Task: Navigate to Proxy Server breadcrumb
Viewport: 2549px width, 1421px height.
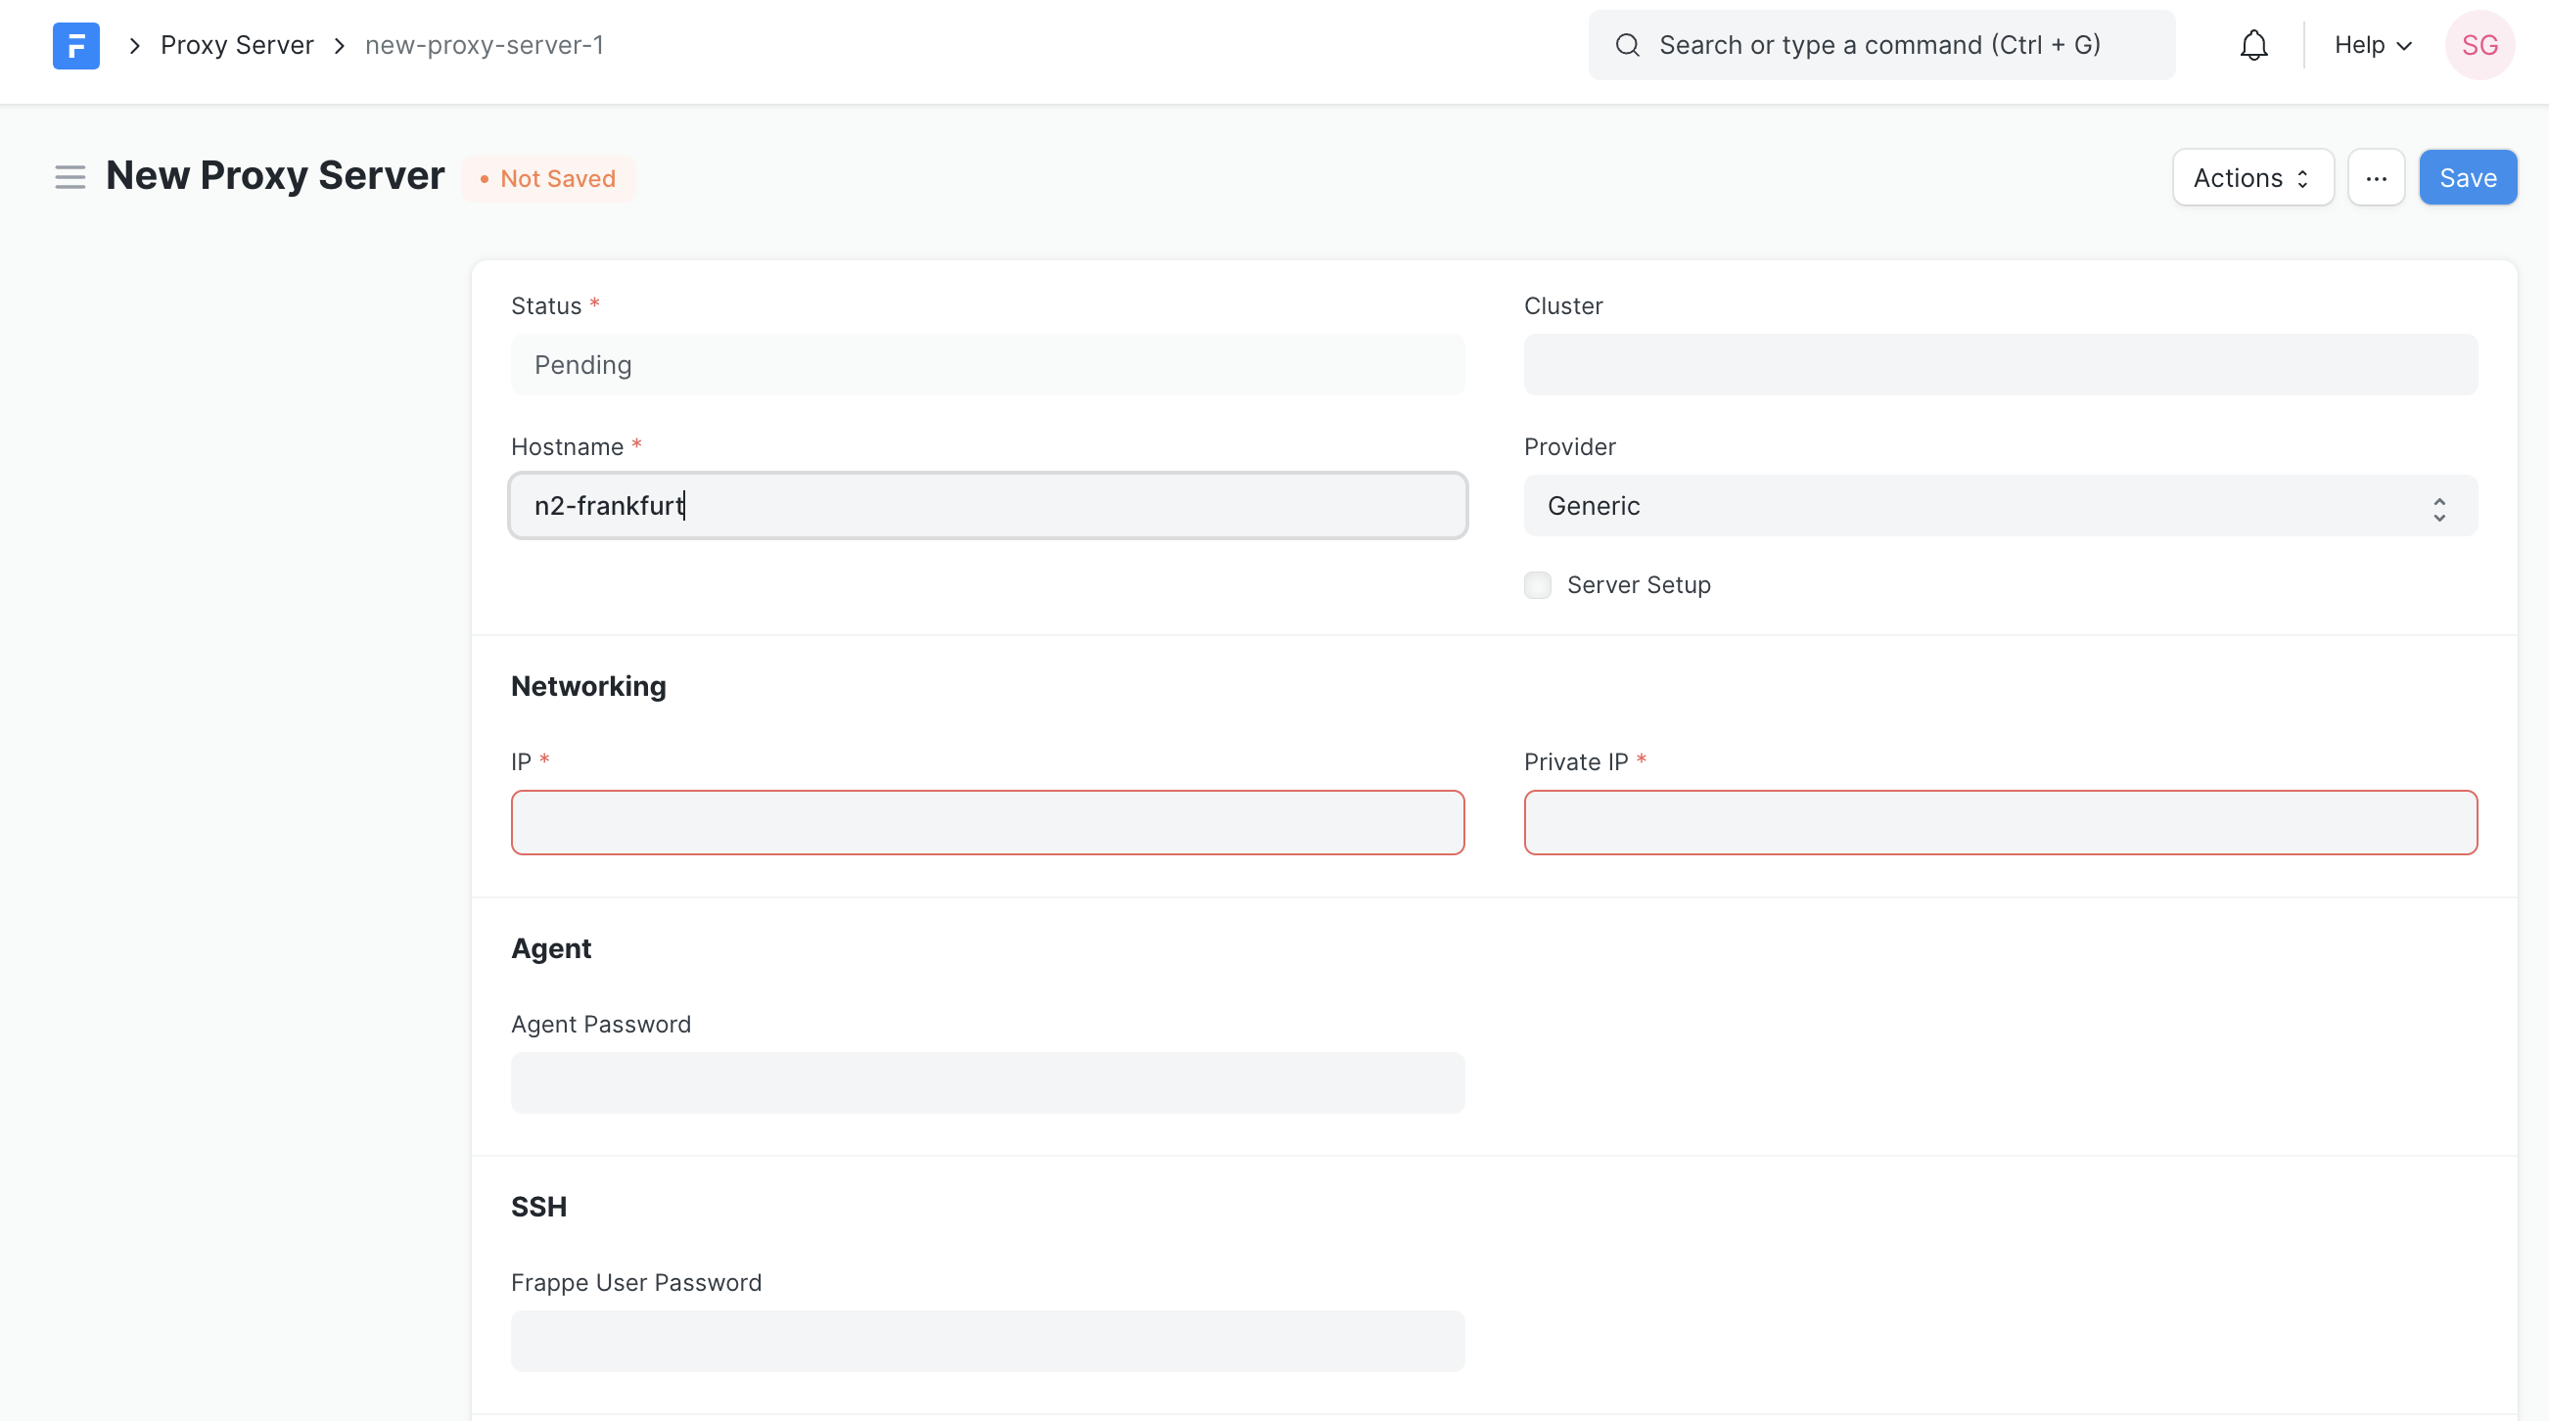Action: 237,45
